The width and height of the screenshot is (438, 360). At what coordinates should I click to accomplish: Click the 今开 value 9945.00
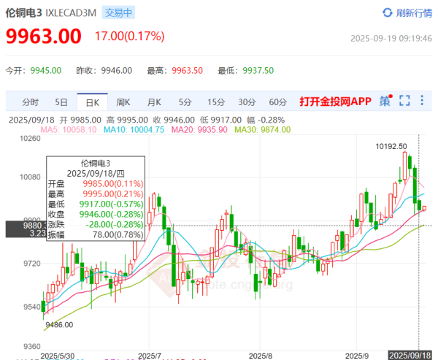point(46,70)
